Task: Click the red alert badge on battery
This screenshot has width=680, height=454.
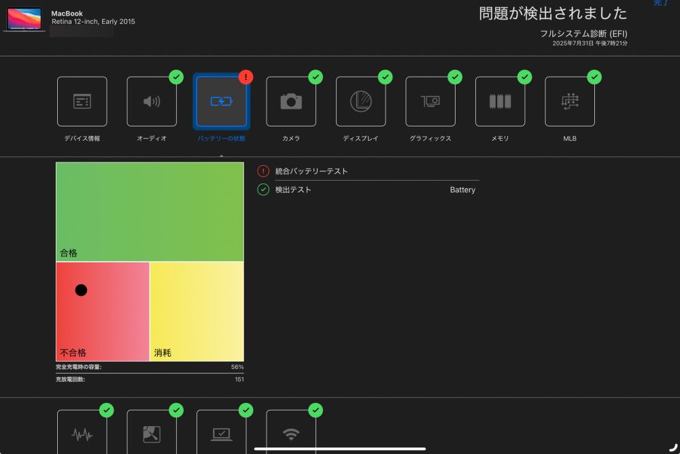Action: point(245,77)
